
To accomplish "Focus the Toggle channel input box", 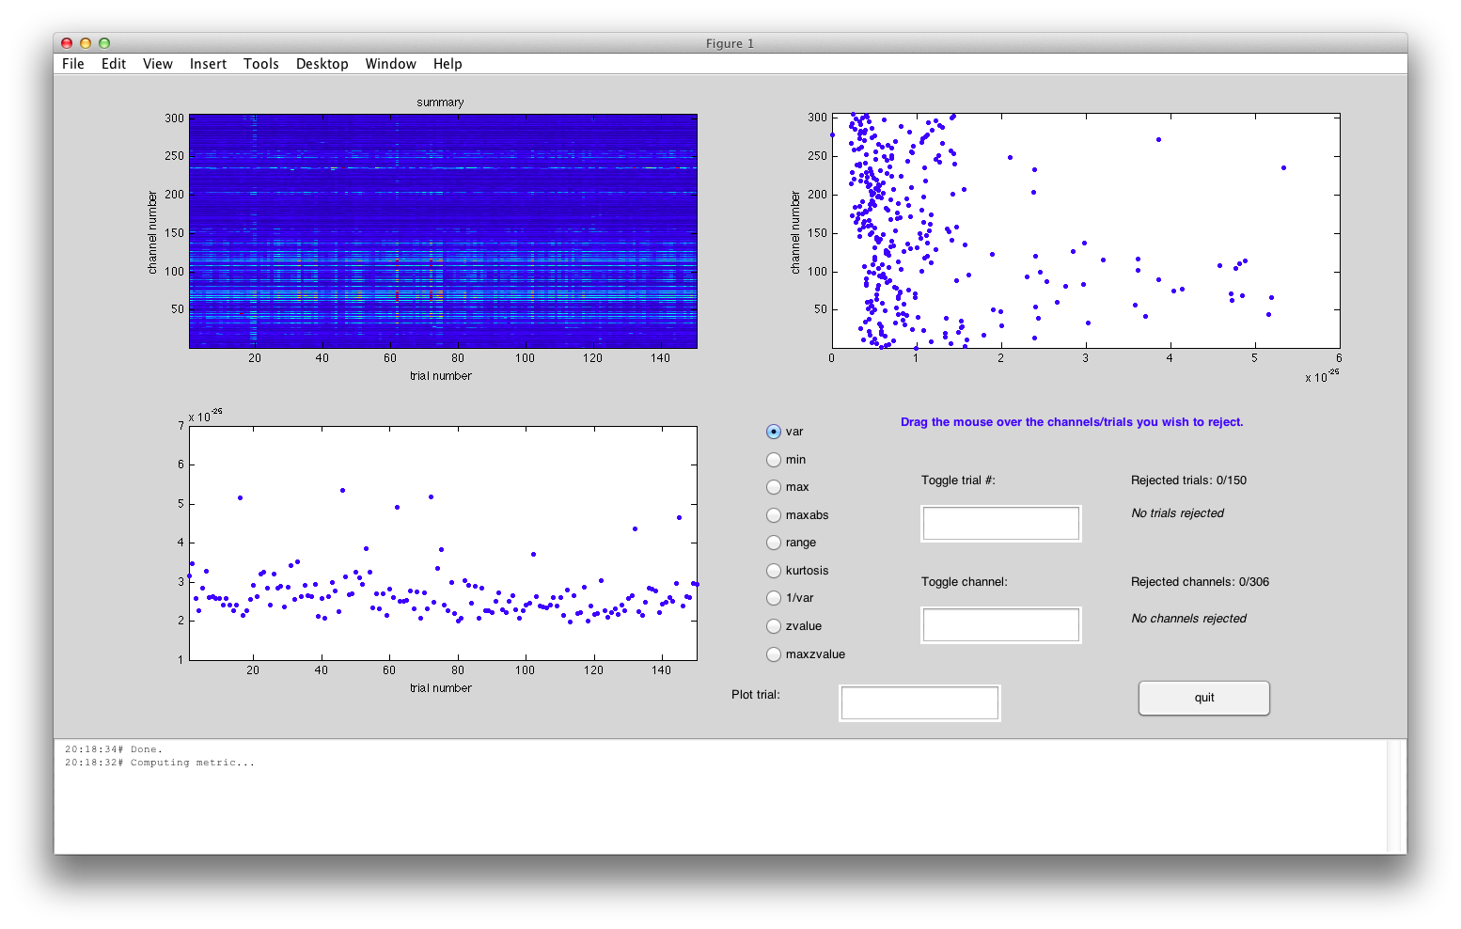I will (x=1000, y=625).
